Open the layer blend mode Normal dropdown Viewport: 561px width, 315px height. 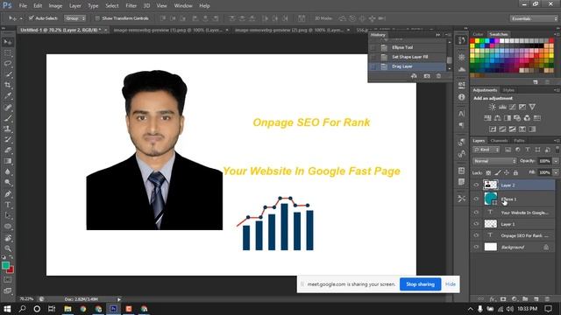(x=494, y=161)
